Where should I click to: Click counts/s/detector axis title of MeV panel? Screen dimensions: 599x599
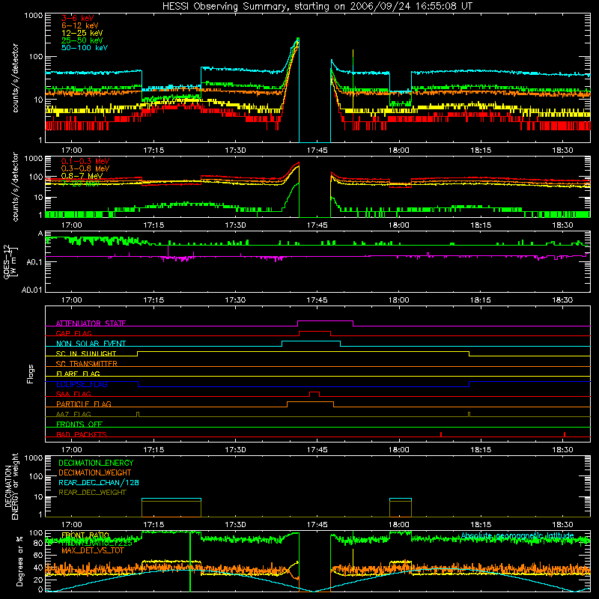[x=15, y=186]
